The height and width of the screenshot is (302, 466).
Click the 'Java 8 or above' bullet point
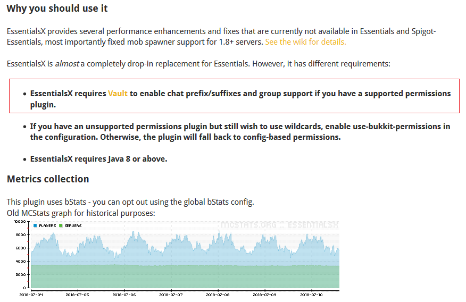click(98, 158)
